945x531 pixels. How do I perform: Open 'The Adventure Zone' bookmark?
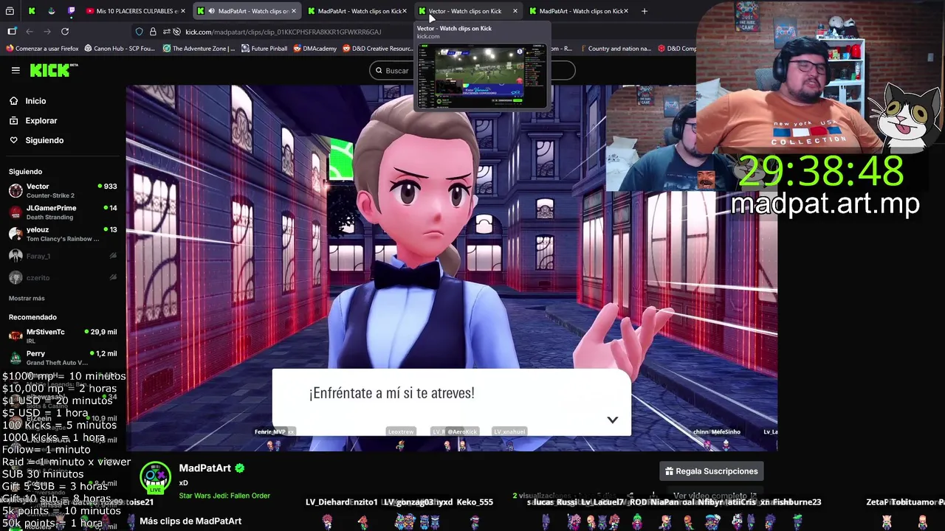point(199,49)
